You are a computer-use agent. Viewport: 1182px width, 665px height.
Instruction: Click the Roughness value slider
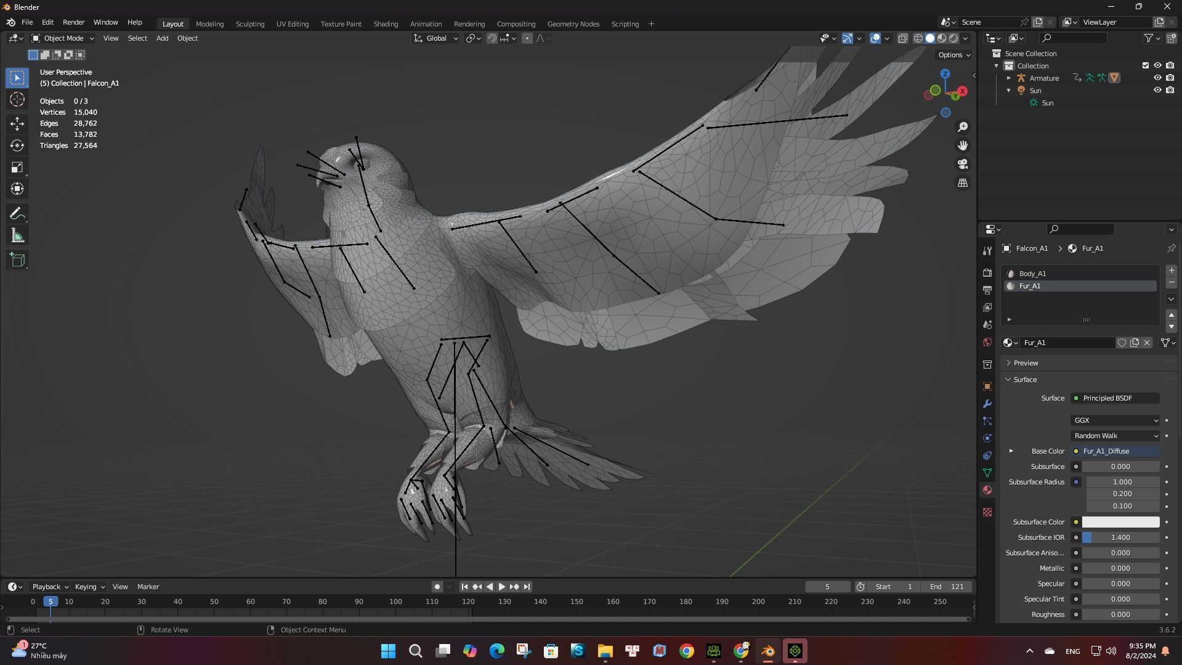point(1121,614)
